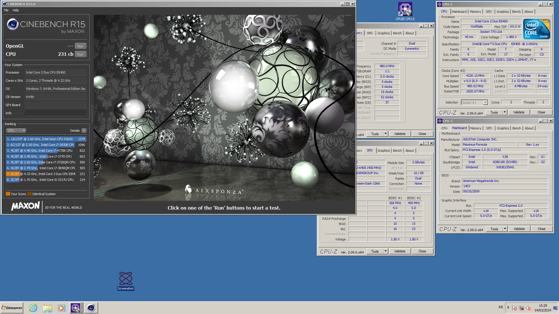Select ranking row Core 2 Duo E8400
This screenshot has width=559, height=314.
46,174
